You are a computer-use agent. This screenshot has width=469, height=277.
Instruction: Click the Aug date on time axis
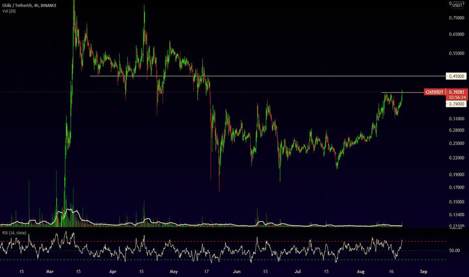(361, 271)
